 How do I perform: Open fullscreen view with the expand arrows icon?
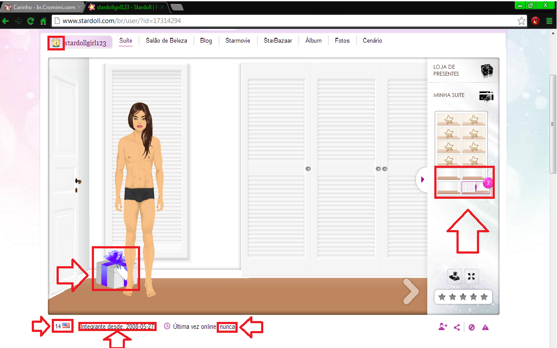471,276
